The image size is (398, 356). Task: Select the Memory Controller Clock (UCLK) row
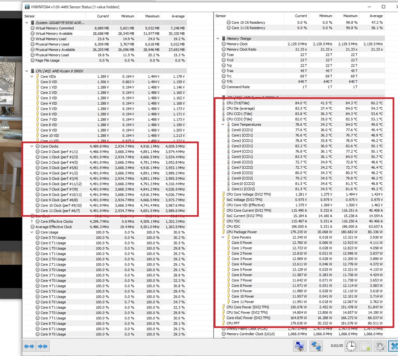[300, 334]
